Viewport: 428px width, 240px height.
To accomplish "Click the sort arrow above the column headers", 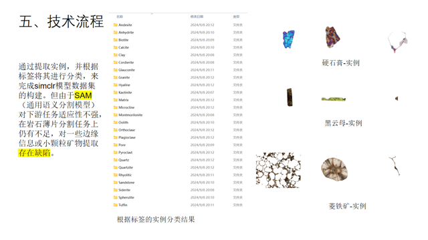I will (x=152, y=13).
